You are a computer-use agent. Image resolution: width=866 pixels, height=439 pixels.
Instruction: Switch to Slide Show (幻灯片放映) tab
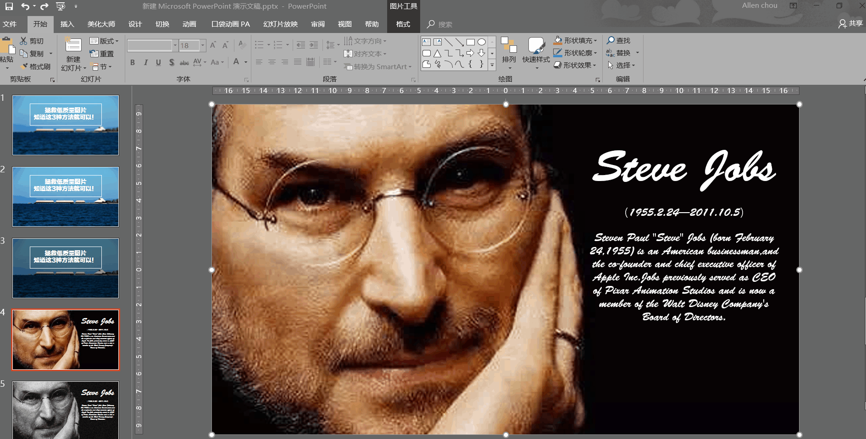[x=281, y=24]
